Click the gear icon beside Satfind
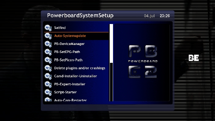Screen dimensions: 215x121 pos(48,28)
